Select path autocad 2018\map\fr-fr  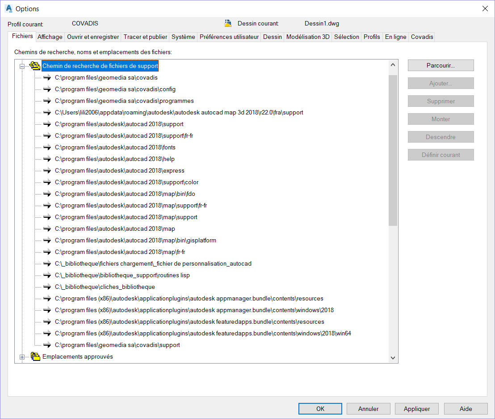pyautogui.click(x=120, y=252)
